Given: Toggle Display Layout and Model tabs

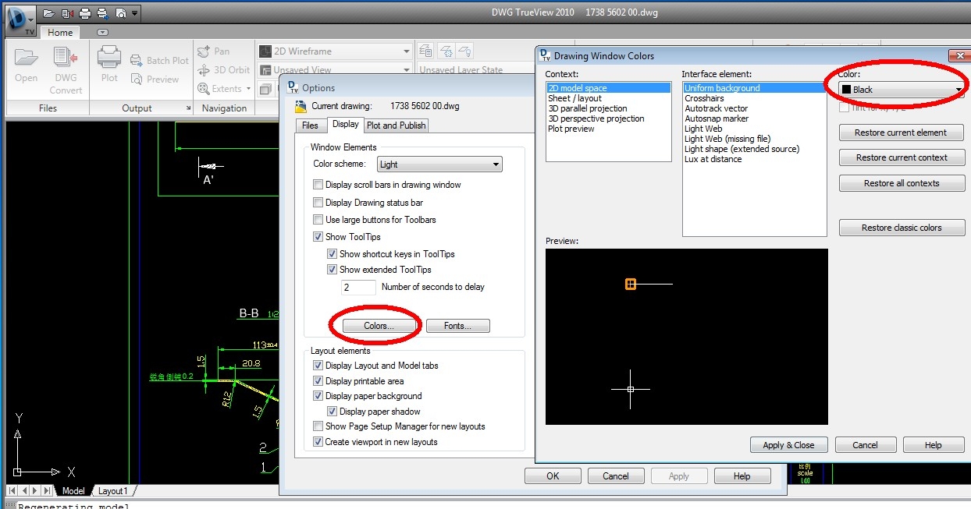Looking at the screenshot, I should (318, 366).
